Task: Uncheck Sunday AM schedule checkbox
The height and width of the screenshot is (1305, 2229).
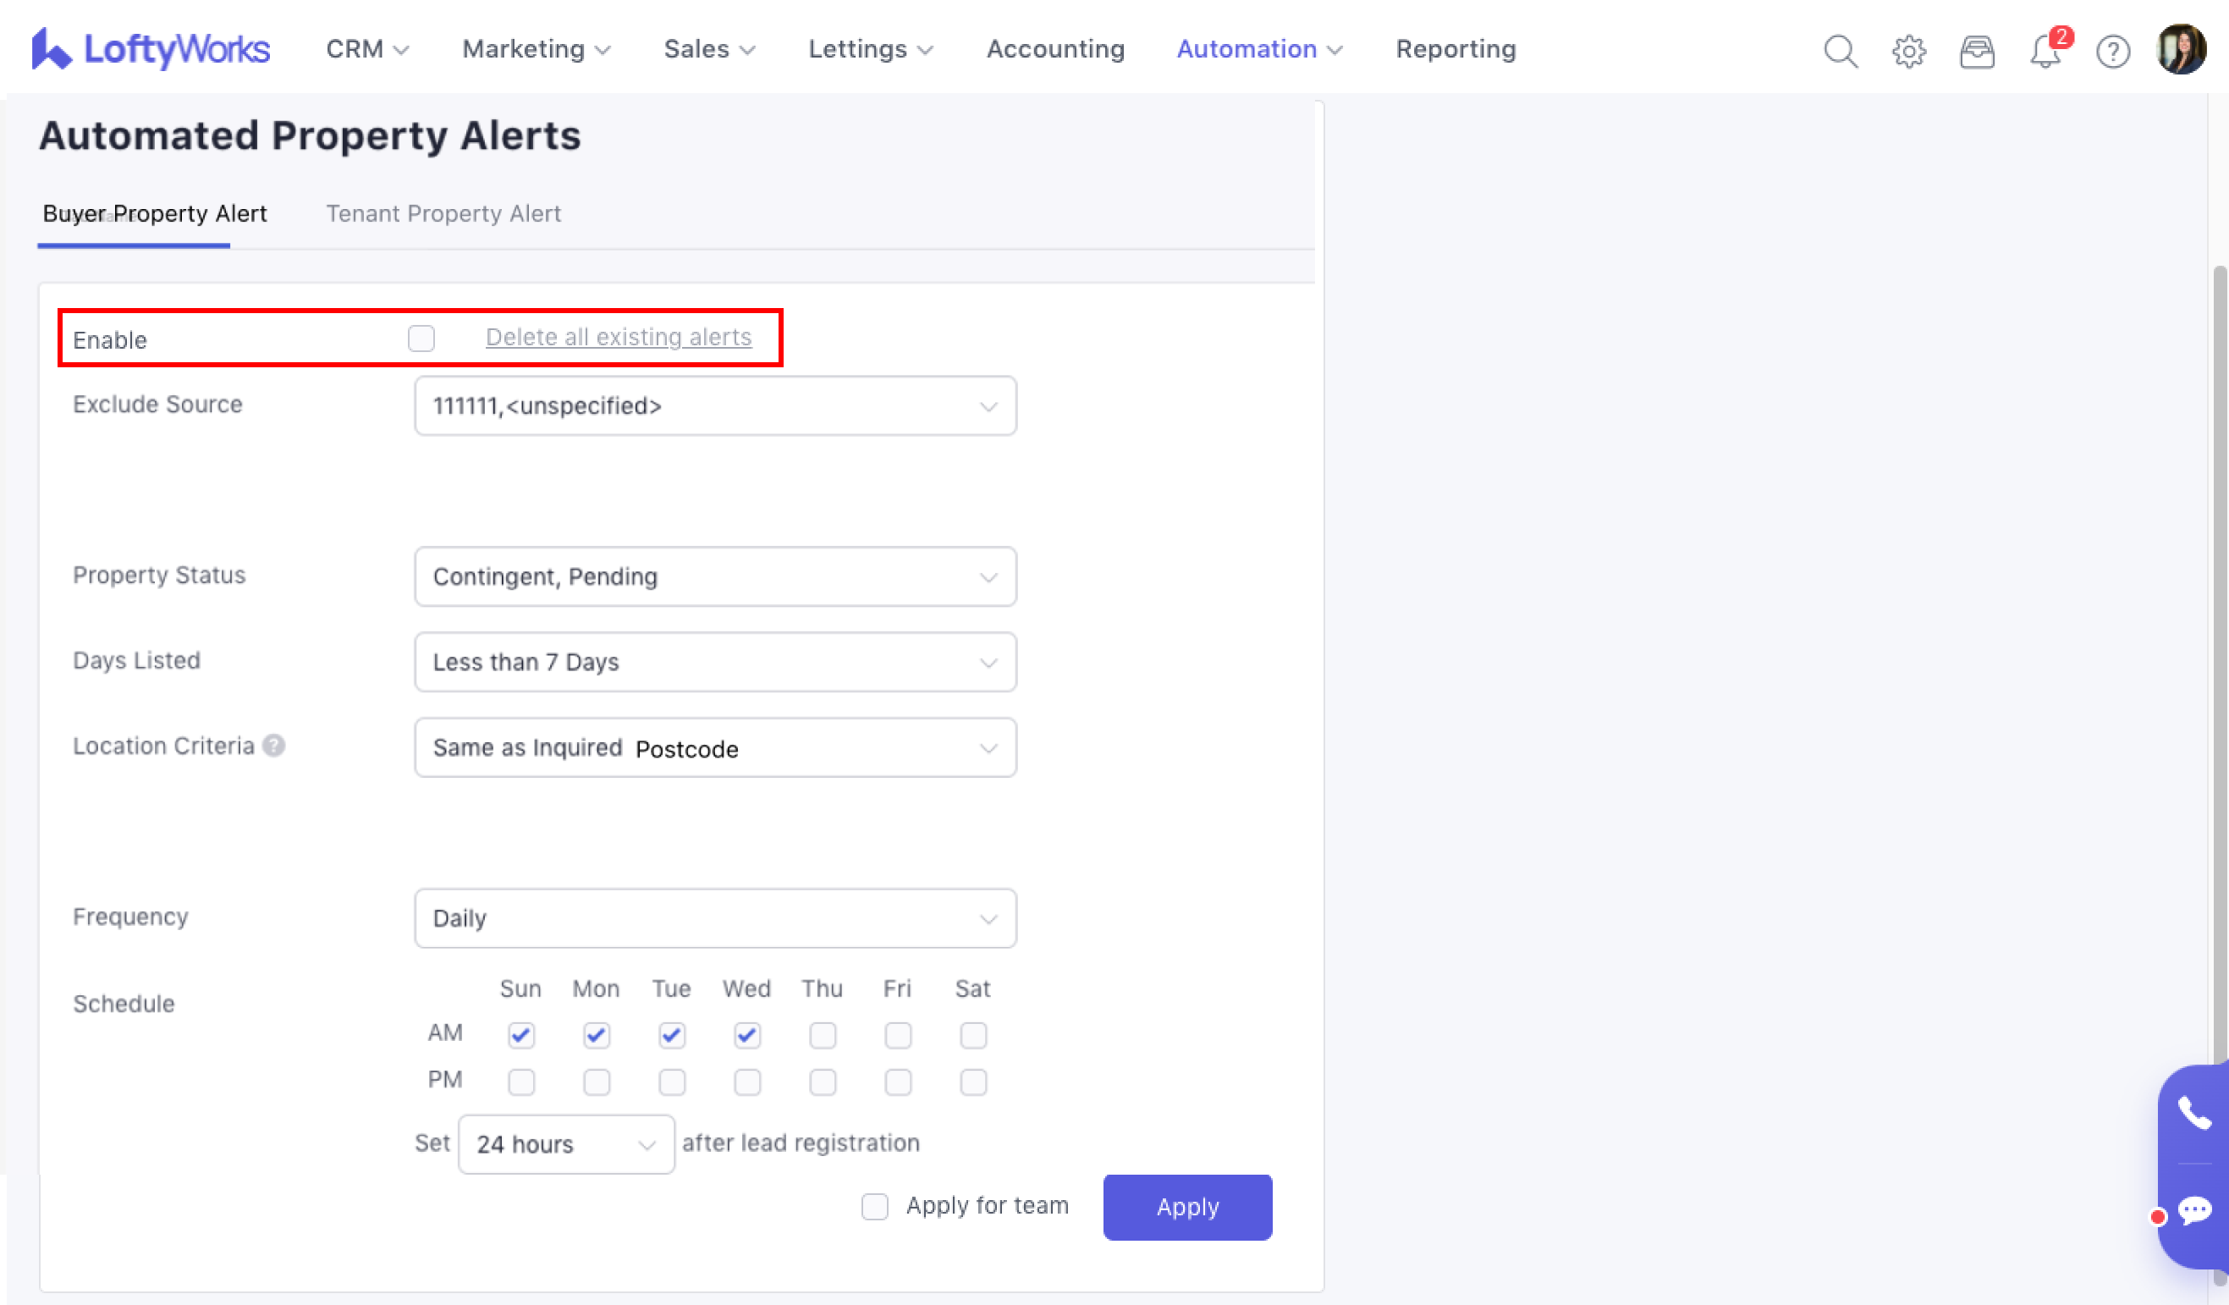Action: [x=521, y=1034]
